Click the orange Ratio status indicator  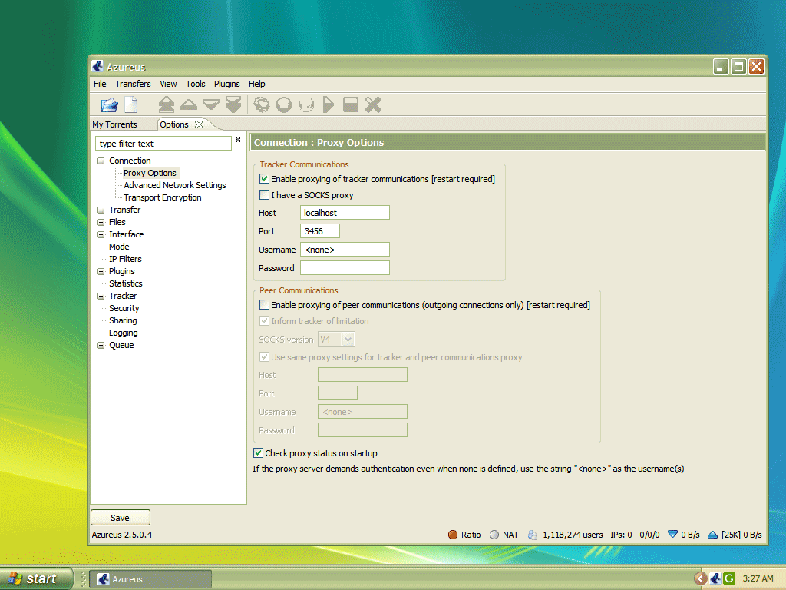click(x=453, y=535)
